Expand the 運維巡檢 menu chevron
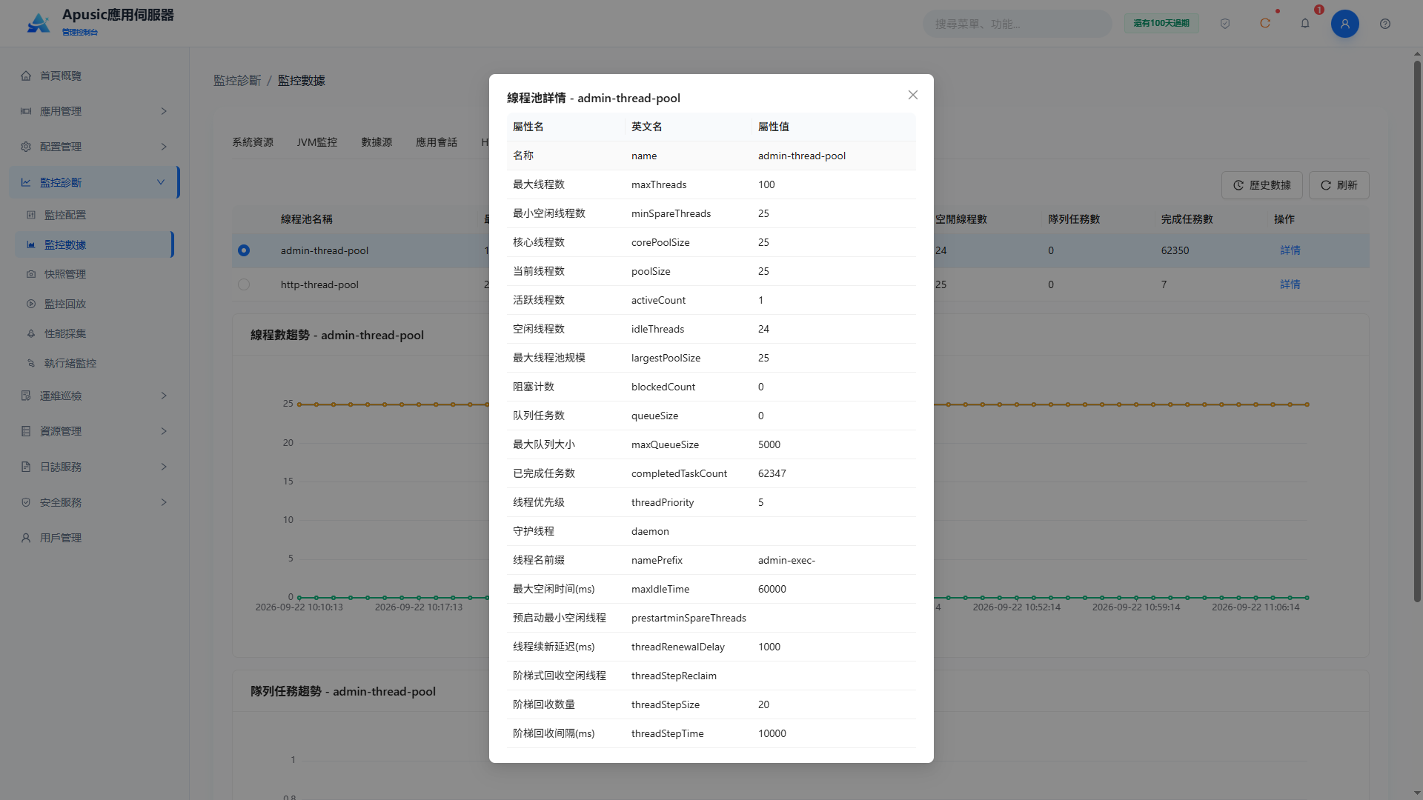 click(x=164, y=396)
